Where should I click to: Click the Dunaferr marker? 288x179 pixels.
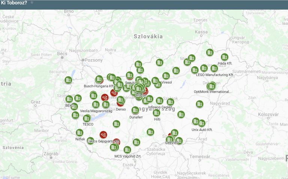(135, 110)
